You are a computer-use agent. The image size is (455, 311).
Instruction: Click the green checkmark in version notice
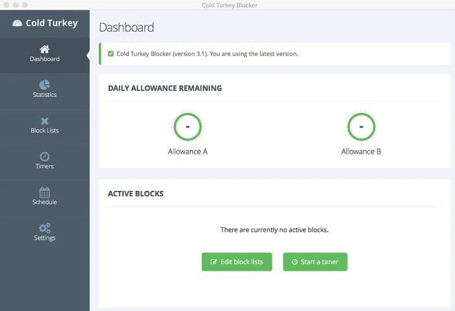point(110,54)
